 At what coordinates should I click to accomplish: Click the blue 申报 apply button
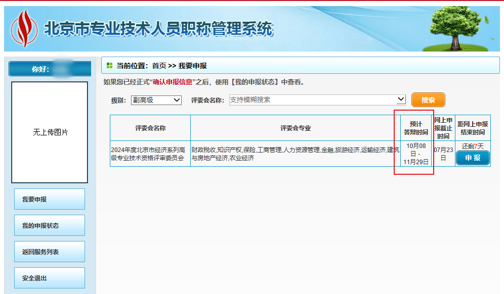click(x=472, y=158)
